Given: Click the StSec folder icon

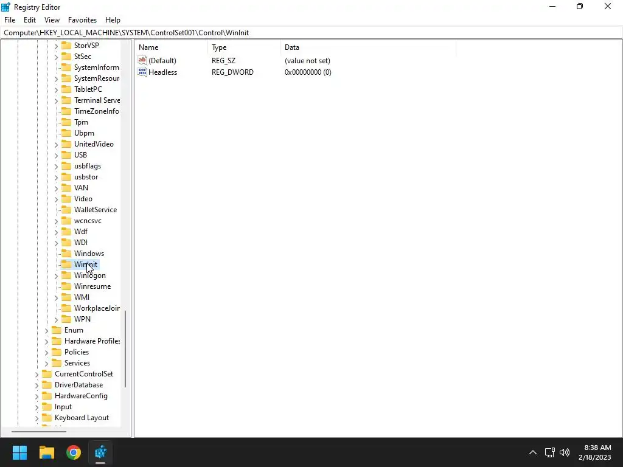Looking at the screenshot, I should tap(66, 57).
